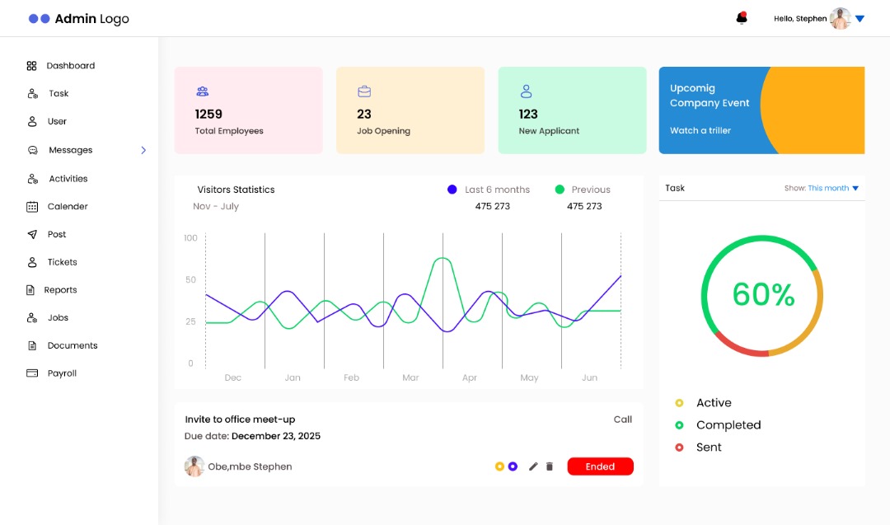This screenshot has width=890, height=525.
Task: Click the Dashboard grid icon
Action: pyautogui.click(x=32, y=66)
